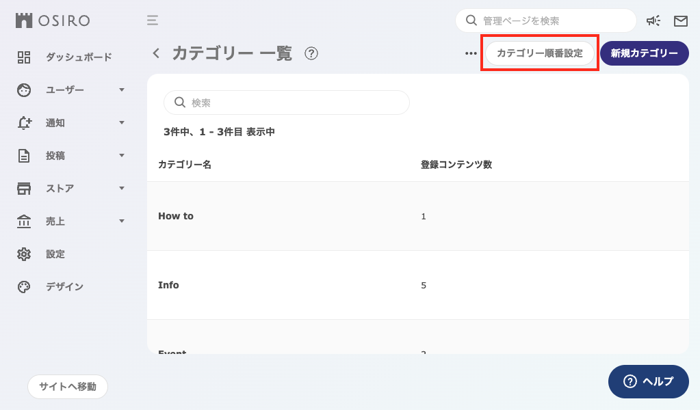The image size is (700, 410).
Task: Toggle the sidebar collapse hamburger icon
Action: point(152,20)
